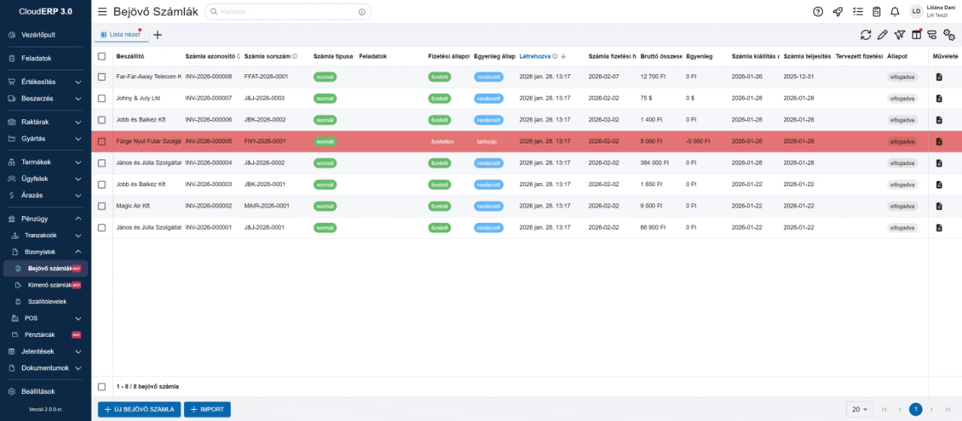The image size is (962, 421).
Task: Open the notifications bell
Action: pyautogui.click(x=894, y=11)
